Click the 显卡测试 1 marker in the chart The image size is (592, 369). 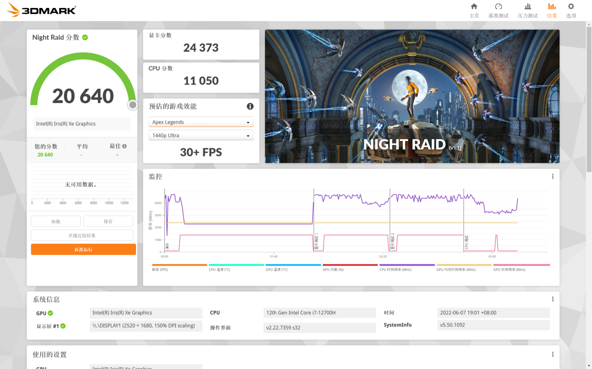pos(316,241)
